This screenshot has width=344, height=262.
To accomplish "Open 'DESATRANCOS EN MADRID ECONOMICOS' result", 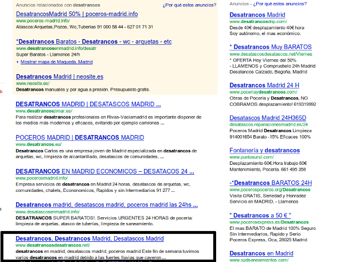I will point(105,171).
